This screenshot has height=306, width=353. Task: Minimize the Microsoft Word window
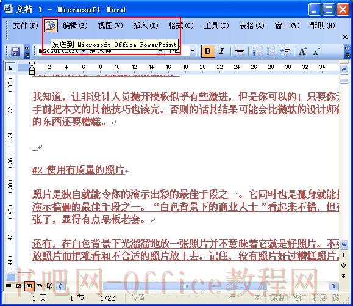click(315, 10)
